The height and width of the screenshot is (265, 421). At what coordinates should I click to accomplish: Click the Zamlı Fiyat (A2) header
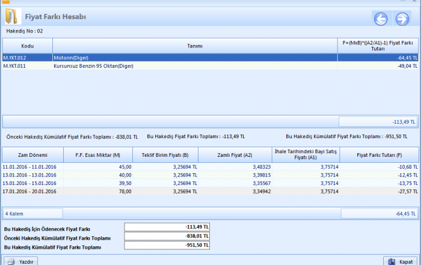(234, 154)
